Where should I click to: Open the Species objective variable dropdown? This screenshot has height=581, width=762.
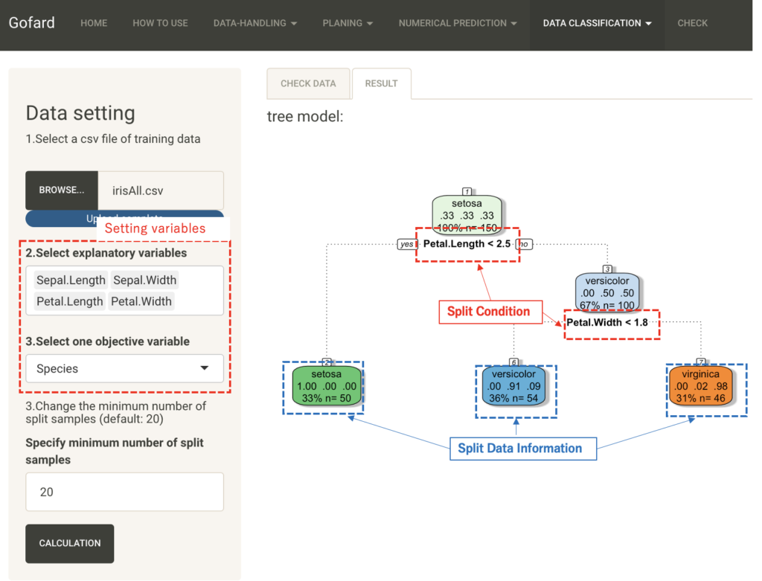point(124,368)
